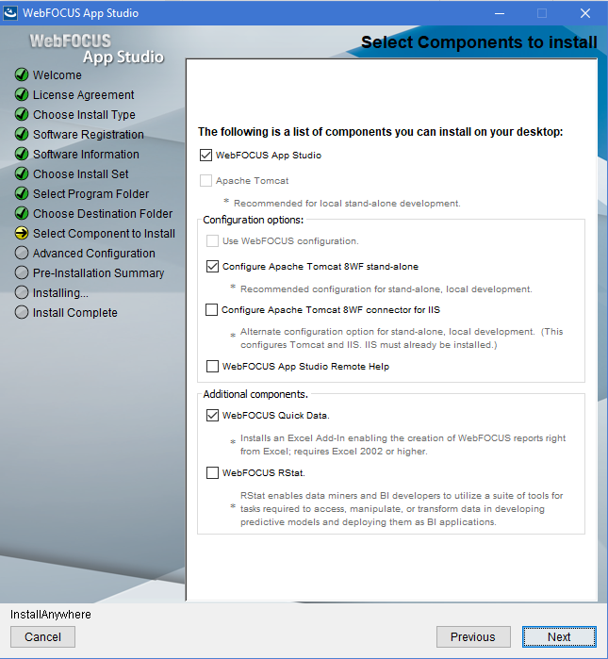The width and height of the screenshot is (608, 659).
Task: Click the empty circle beside Install Complete
Action: coord(22,312)
